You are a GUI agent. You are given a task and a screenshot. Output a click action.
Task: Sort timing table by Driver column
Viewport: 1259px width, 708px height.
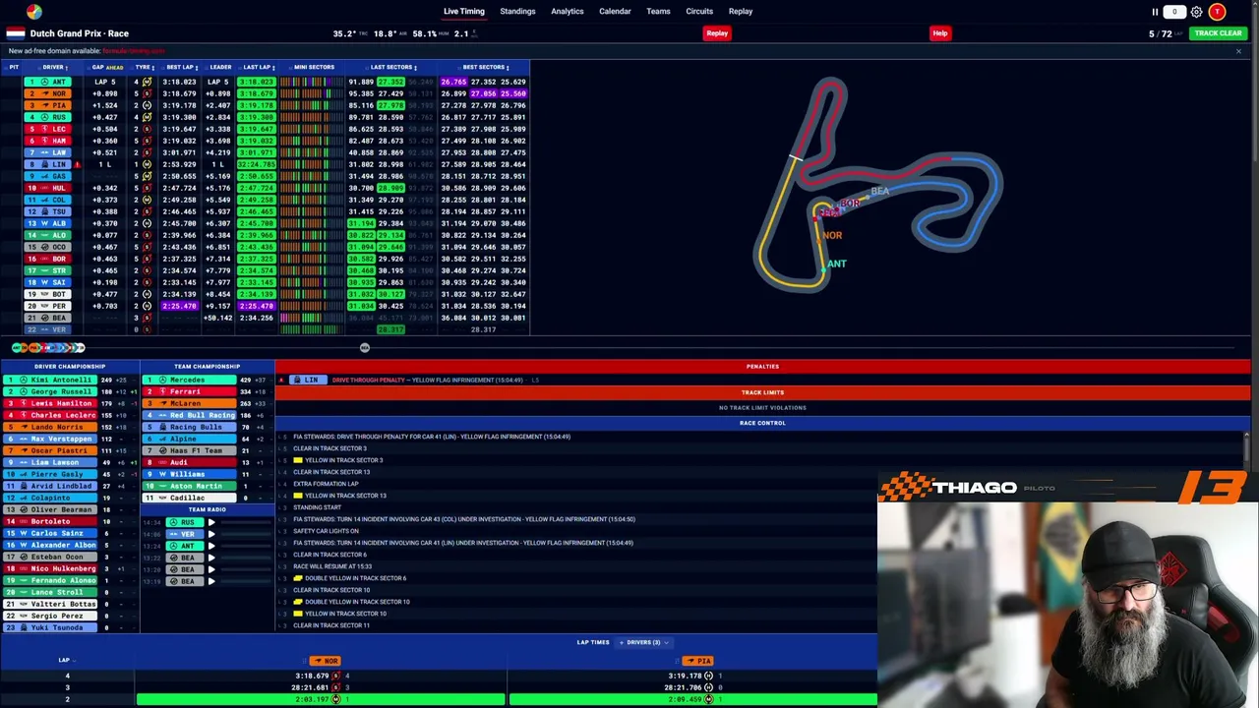54,68
